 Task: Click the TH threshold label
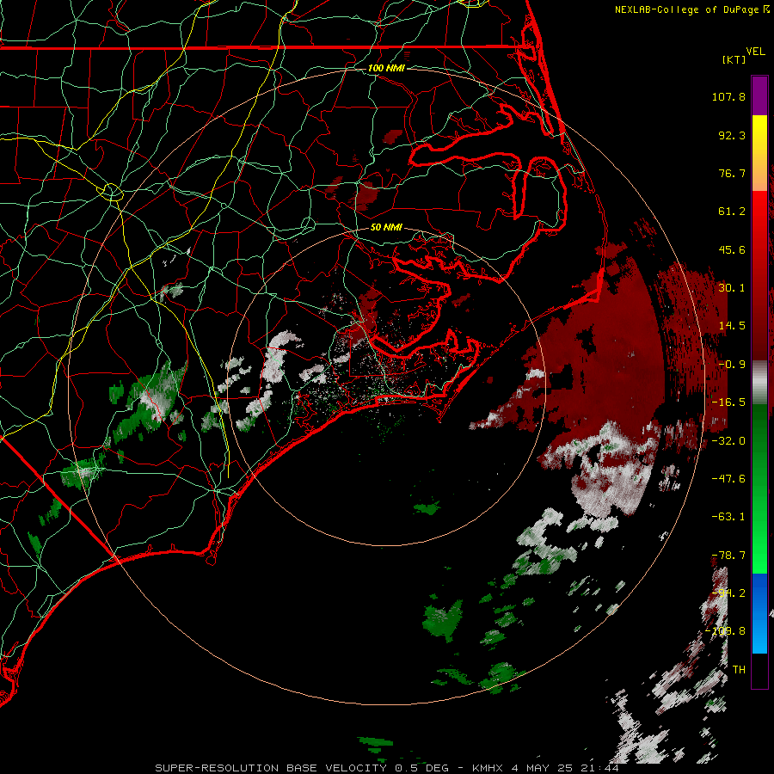click(x=739, y=670)
